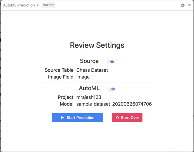The image size is (194, 152).
Task: Click the Start Over button
Action: tap(127, 118)
